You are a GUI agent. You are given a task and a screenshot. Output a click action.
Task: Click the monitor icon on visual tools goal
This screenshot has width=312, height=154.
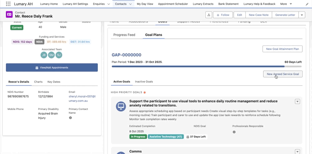(x=121, y=106)
